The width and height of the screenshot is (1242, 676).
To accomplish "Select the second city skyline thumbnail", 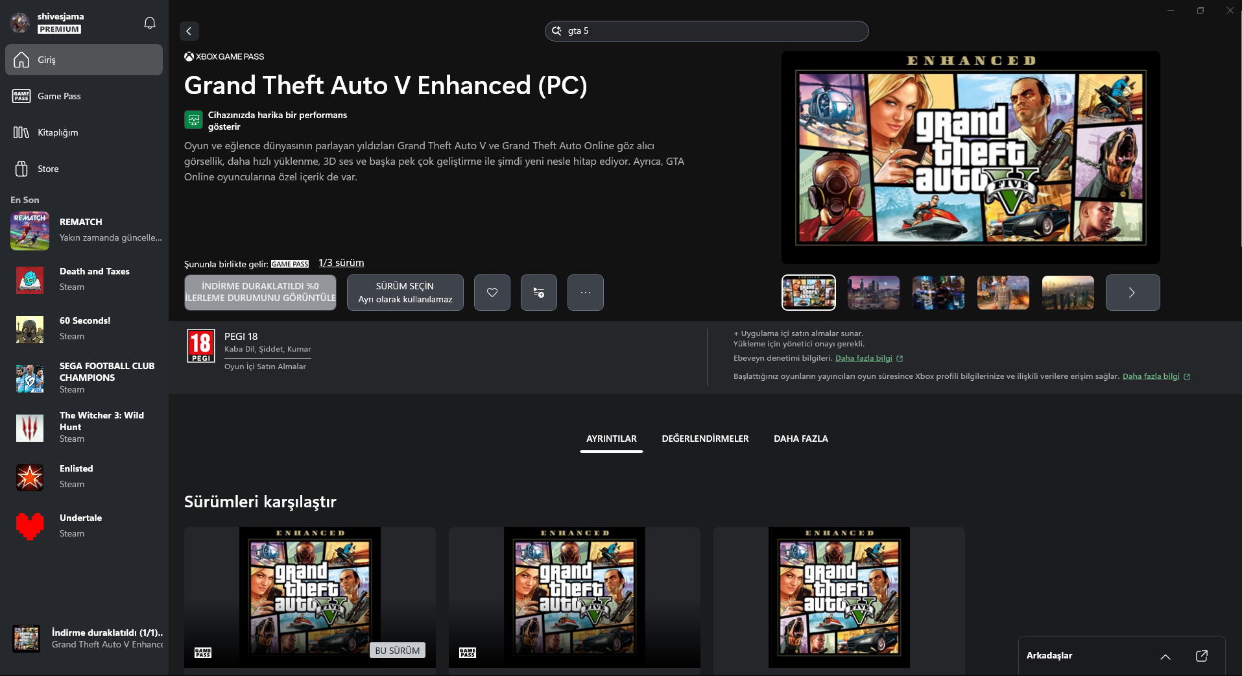I will click(874, 293).
